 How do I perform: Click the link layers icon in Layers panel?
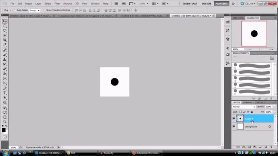click(x=238, y=147)
